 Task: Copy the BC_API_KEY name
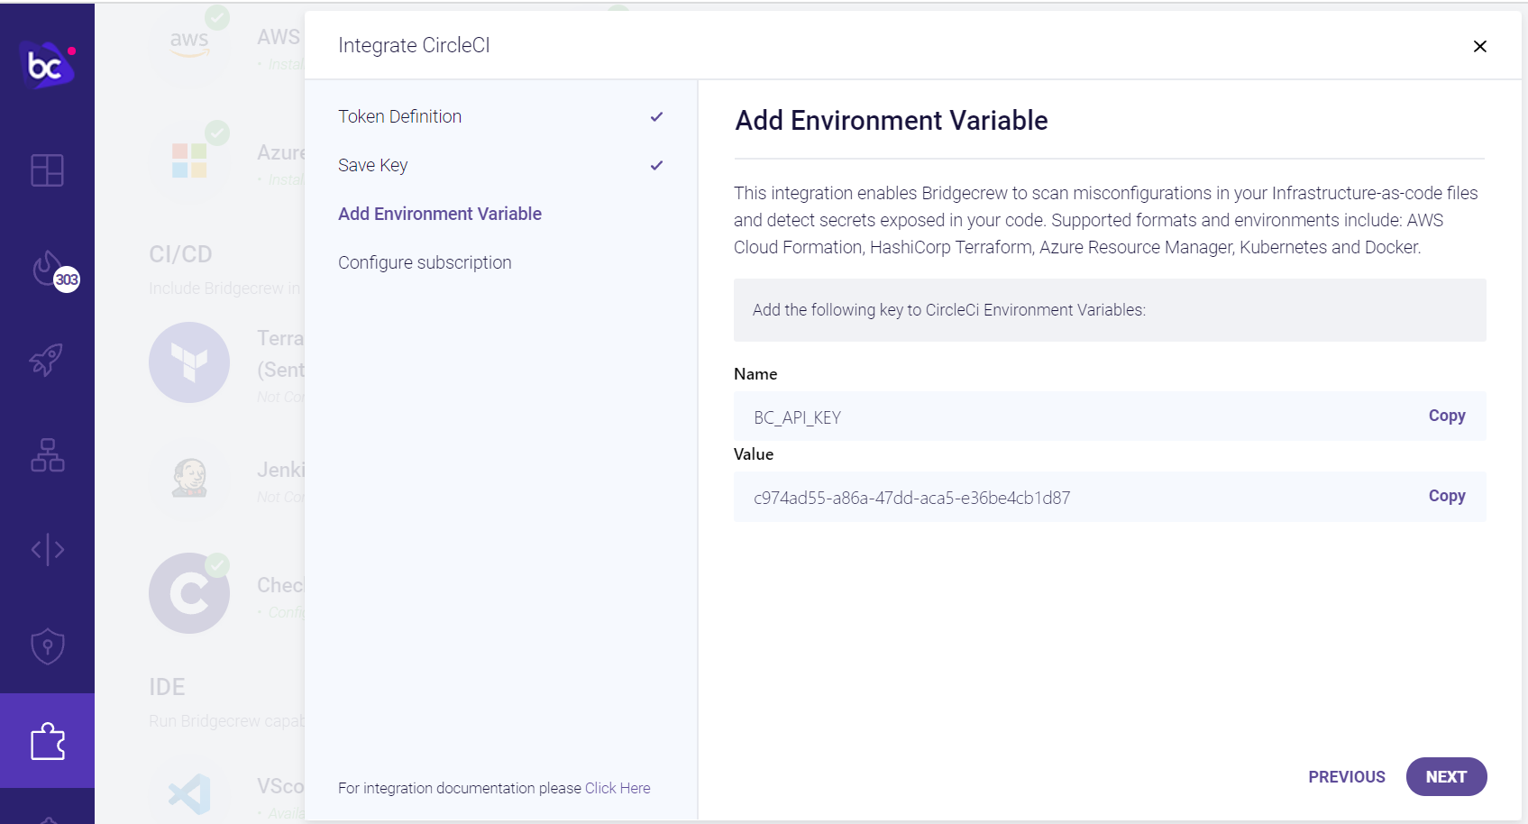click(x=1446, y=416)
